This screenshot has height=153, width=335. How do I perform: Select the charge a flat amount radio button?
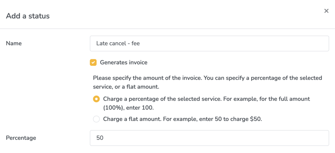[96, 119]
